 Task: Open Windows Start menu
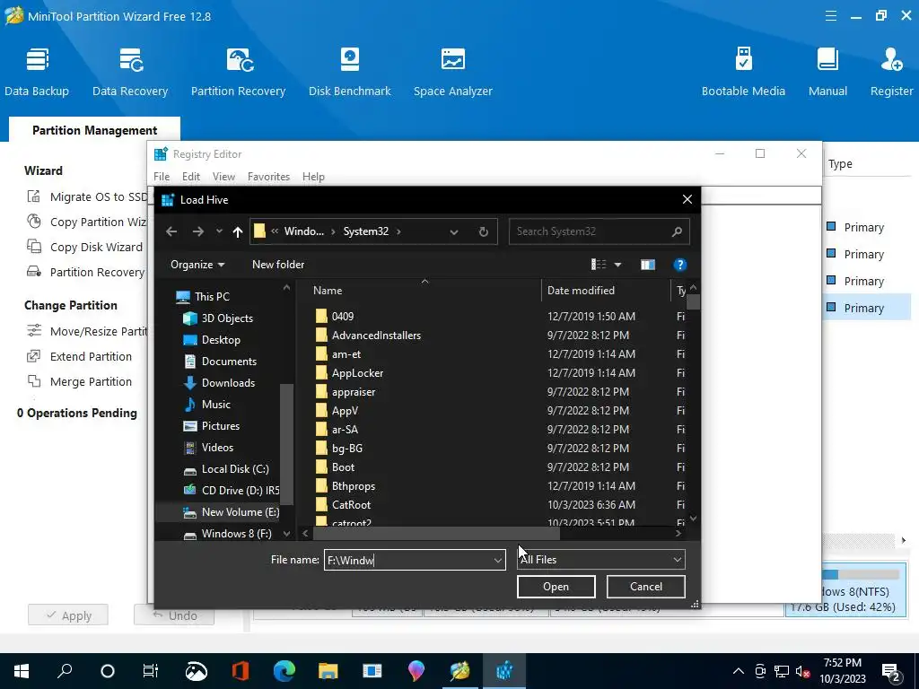22,671
